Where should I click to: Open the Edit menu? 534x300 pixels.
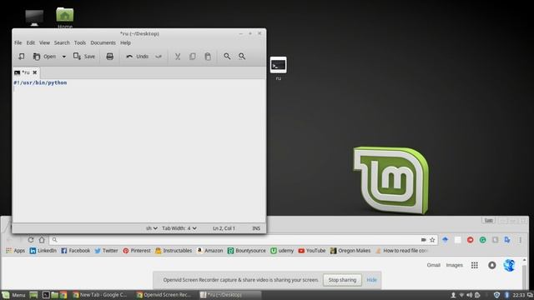click(31, 42)
